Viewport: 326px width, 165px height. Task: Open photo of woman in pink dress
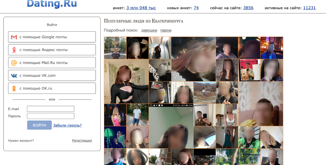coord(115,115)
